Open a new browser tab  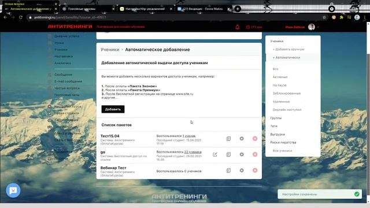coord(238,9)
